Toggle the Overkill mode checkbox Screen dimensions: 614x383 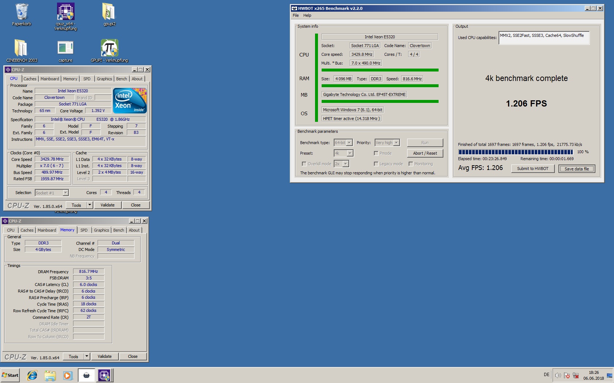[x=304, y=164]
